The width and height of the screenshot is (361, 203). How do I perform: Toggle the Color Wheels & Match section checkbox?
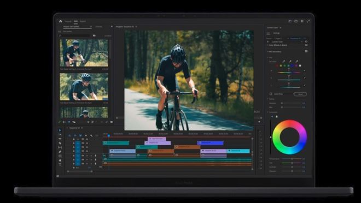click(306, 45)
